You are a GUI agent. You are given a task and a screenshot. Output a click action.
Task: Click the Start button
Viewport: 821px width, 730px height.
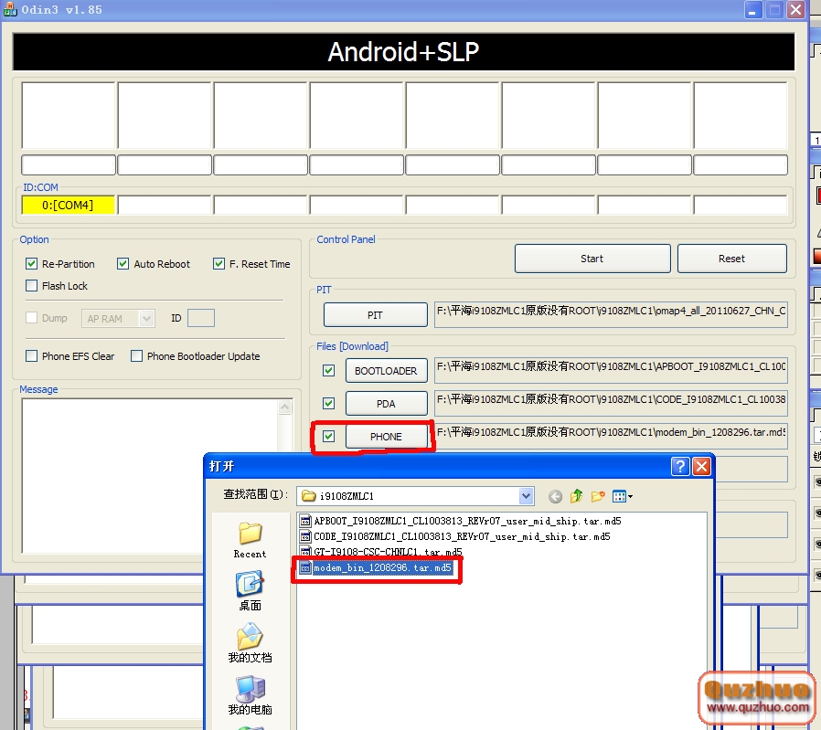tap(592, 259)
